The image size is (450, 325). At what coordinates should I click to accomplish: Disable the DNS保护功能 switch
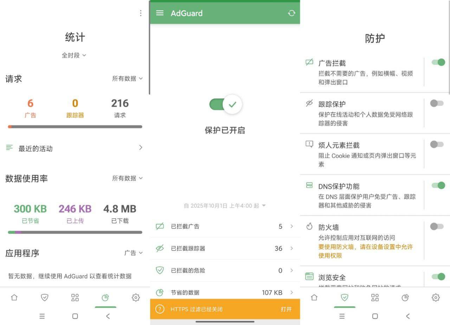coord(438,186)
